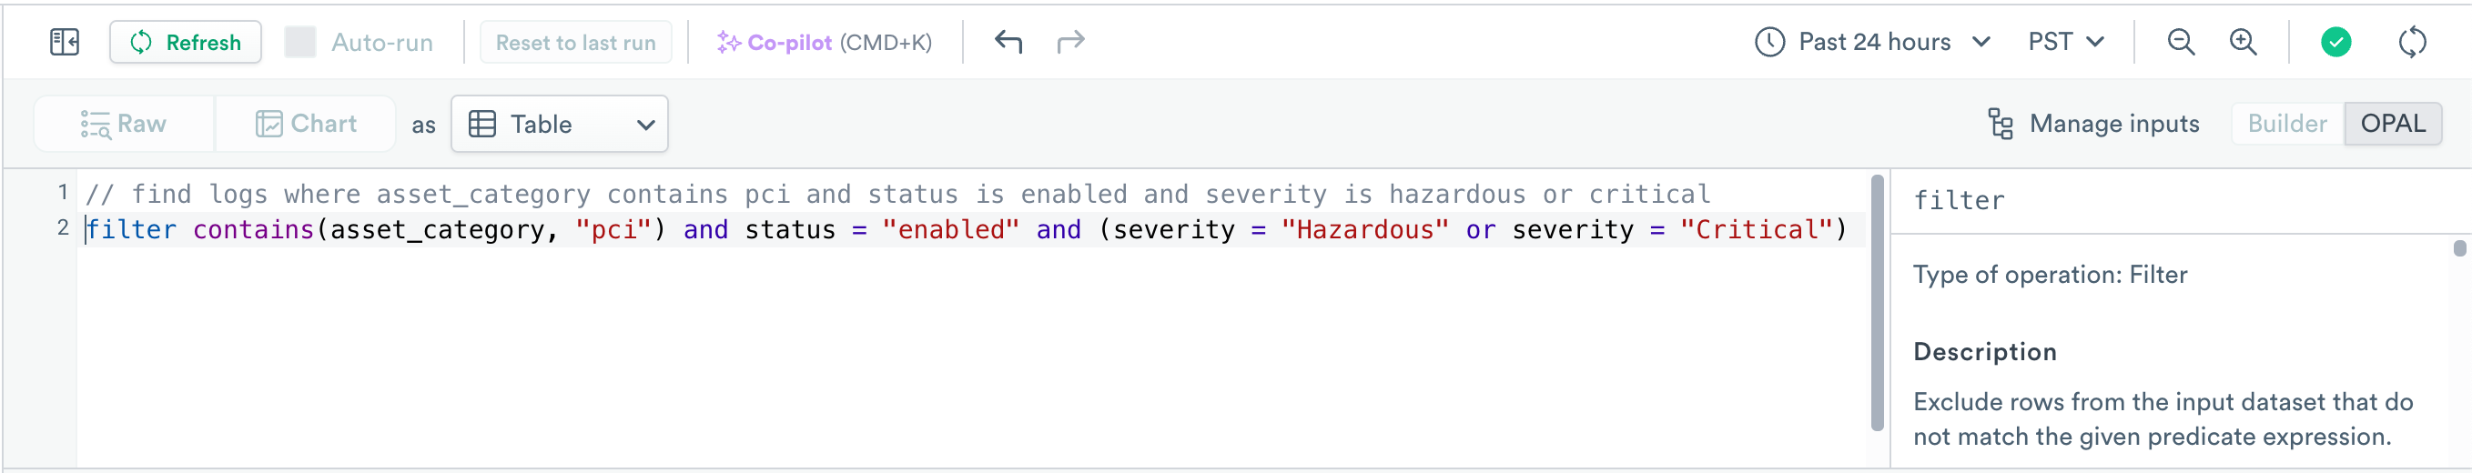Viewport: 2472px width, 473px height.
Task: Collapse the left sidebar panel icon
Action: point(65,42)
